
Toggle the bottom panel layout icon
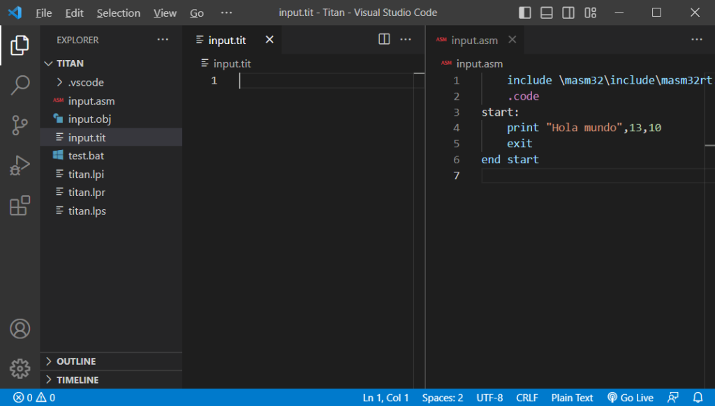(546, 13)
